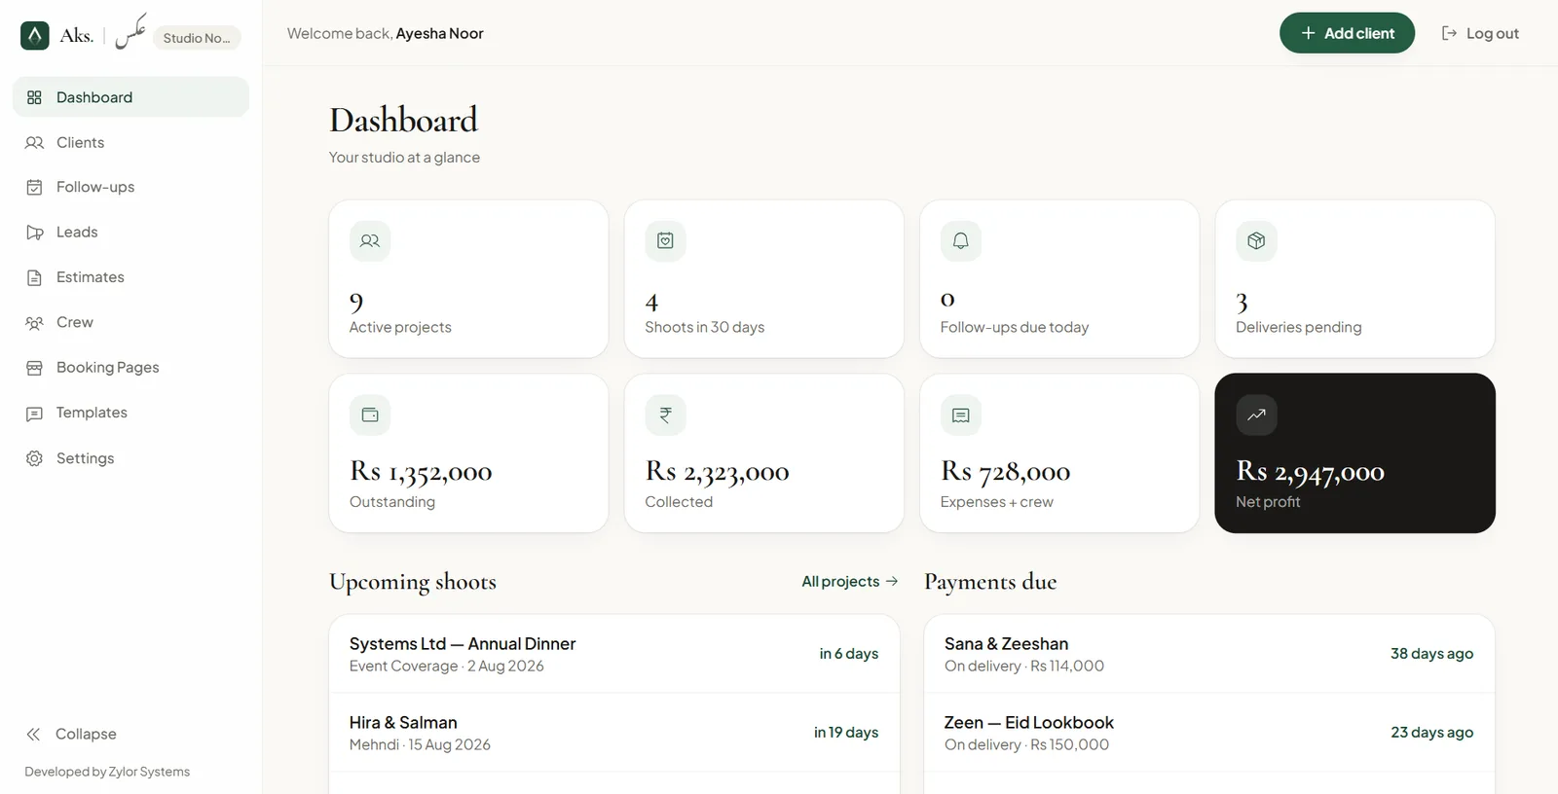
Task: Open Sana & Zeeshan payment due row
Action: pyautogui.click(x=1209, y=654)
